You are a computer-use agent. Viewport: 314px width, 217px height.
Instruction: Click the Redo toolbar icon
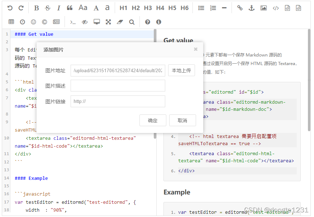[21, 8]
